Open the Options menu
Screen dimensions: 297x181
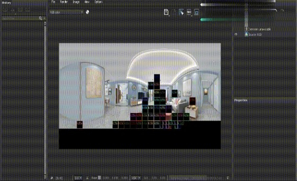(x=99, y=2)
